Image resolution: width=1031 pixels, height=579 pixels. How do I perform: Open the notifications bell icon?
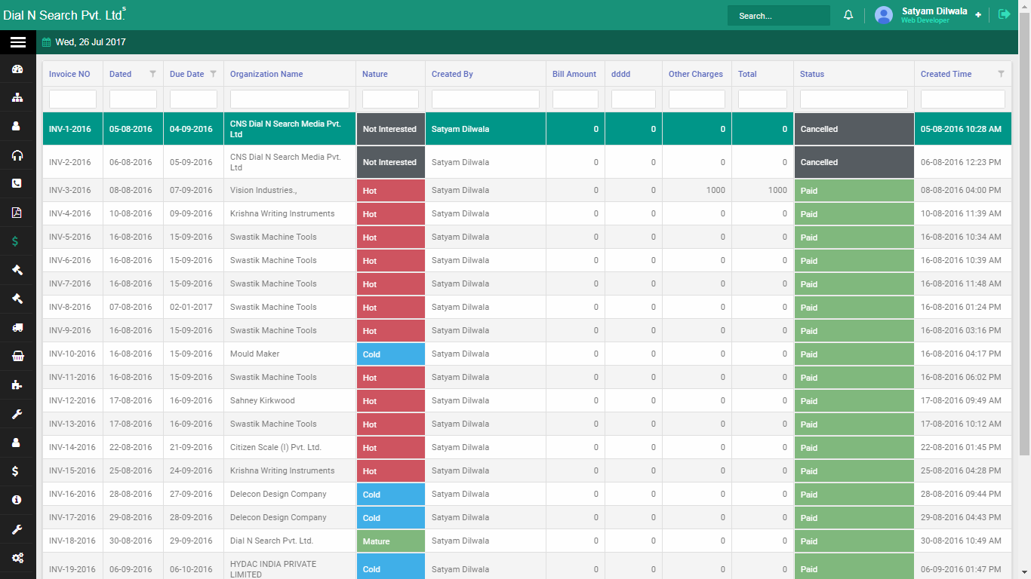848,15
